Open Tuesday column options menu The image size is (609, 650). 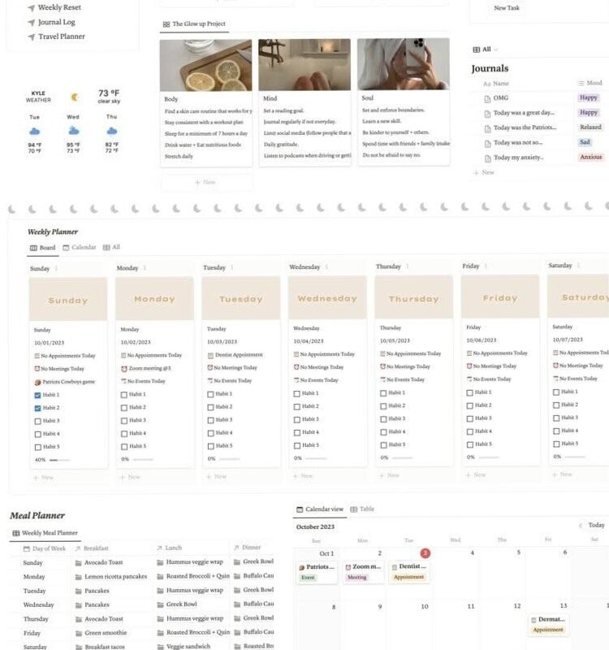232,267
